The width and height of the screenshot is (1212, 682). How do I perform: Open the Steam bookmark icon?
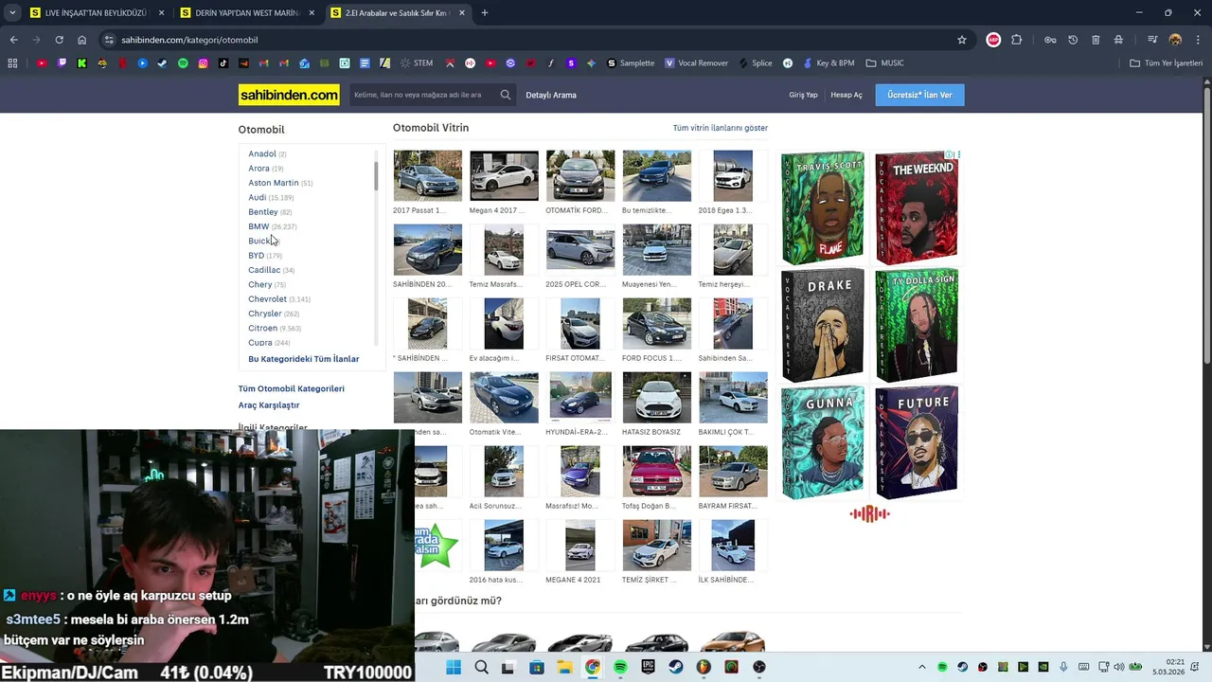point(163,63)
